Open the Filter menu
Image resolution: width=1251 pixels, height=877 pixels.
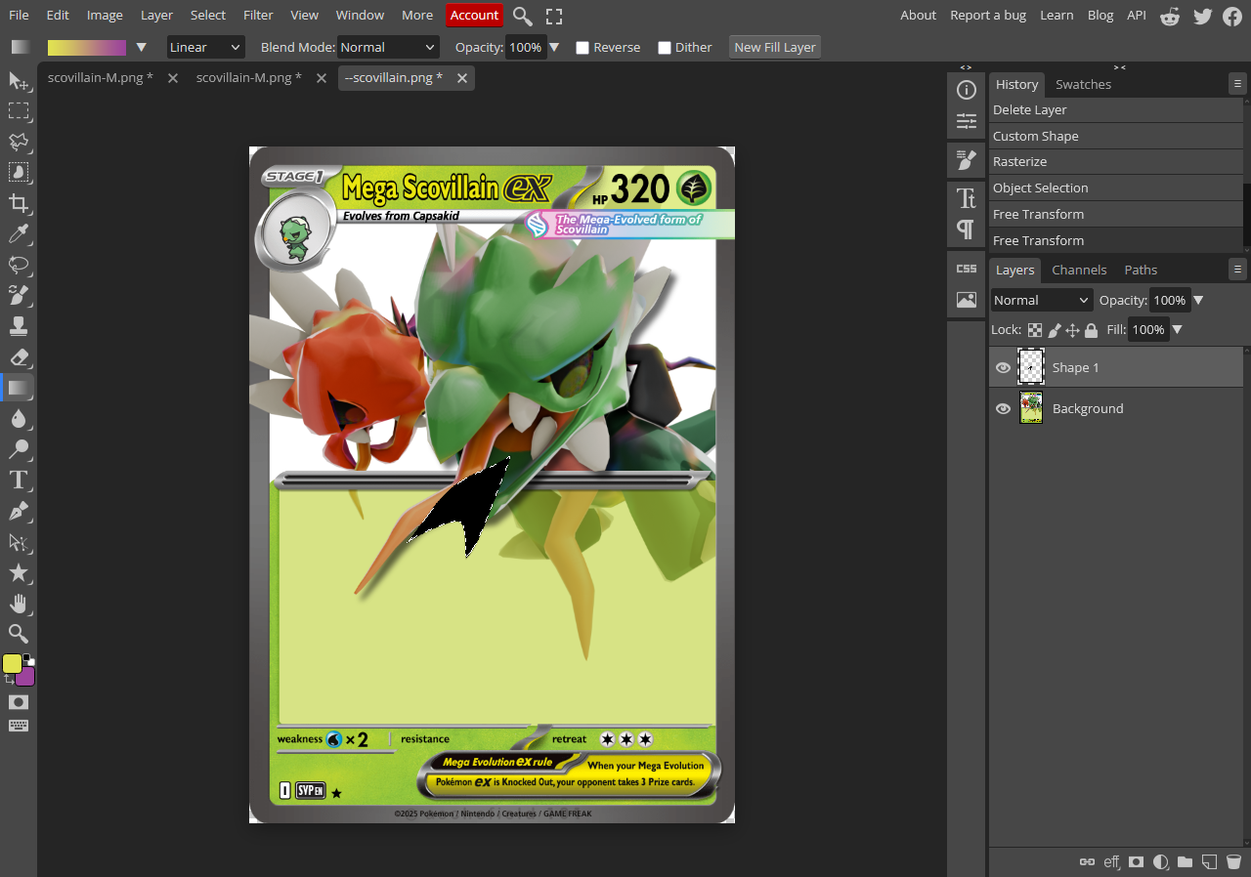pyautogui.click(x=258, y=15)
